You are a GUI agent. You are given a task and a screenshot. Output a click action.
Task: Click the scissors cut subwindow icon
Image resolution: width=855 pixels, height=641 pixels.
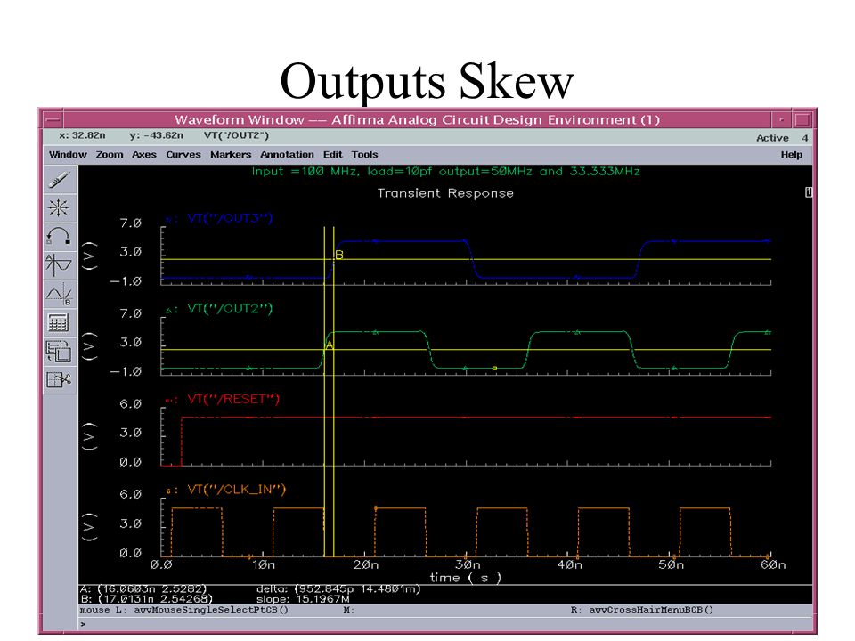point(59,379)
